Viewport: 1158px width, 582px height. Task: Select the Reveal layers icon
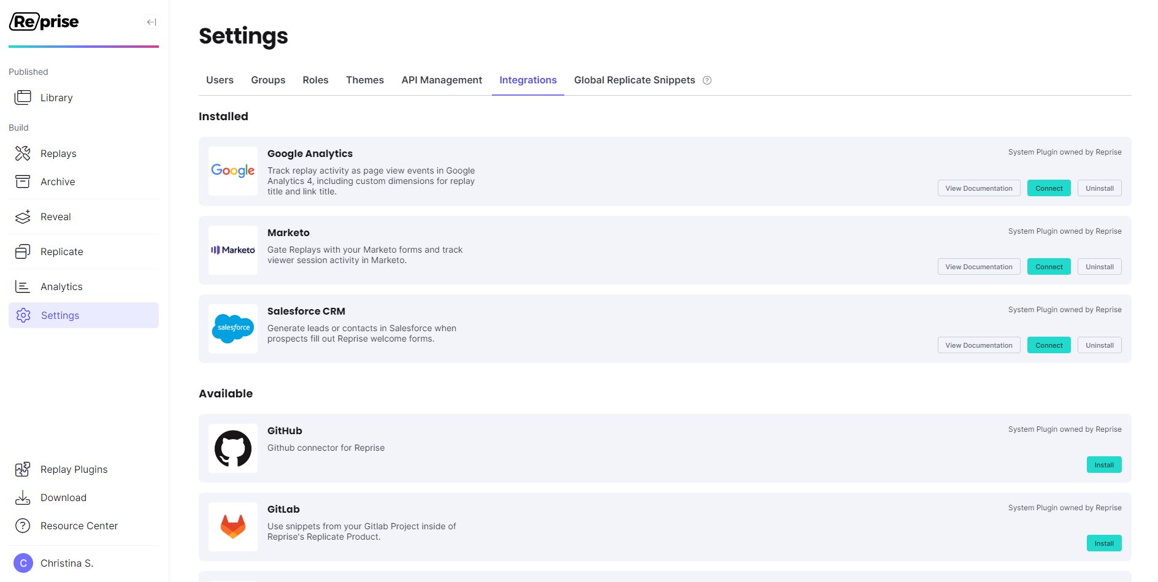[23, 216]
